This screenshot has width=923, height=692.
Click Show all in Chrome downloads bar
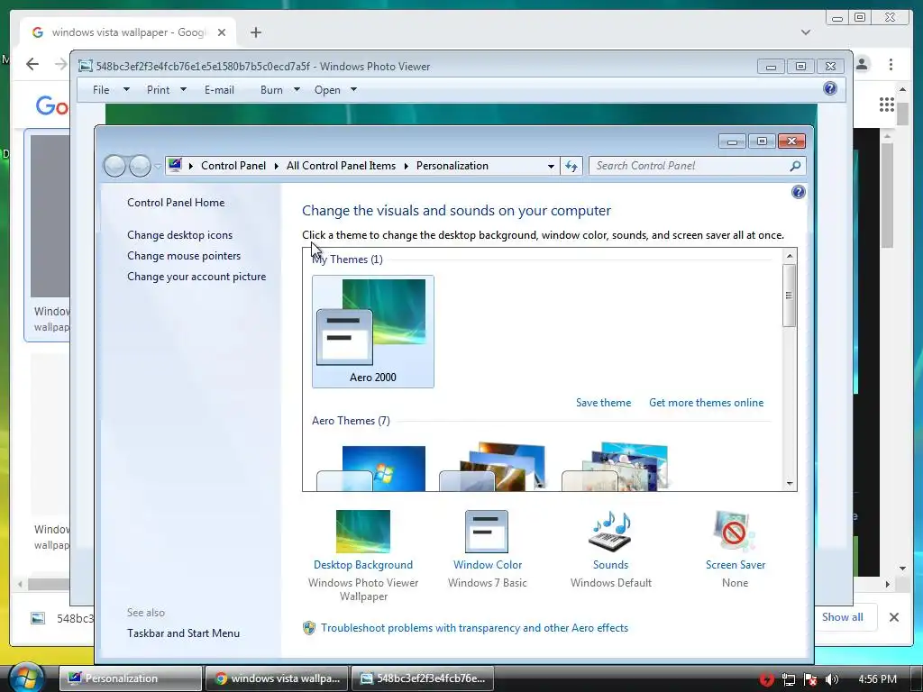click(843, 616)
